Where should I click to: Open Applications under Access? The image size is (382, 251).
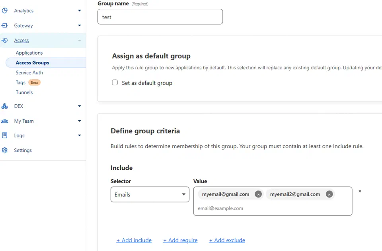pos(29,53)
